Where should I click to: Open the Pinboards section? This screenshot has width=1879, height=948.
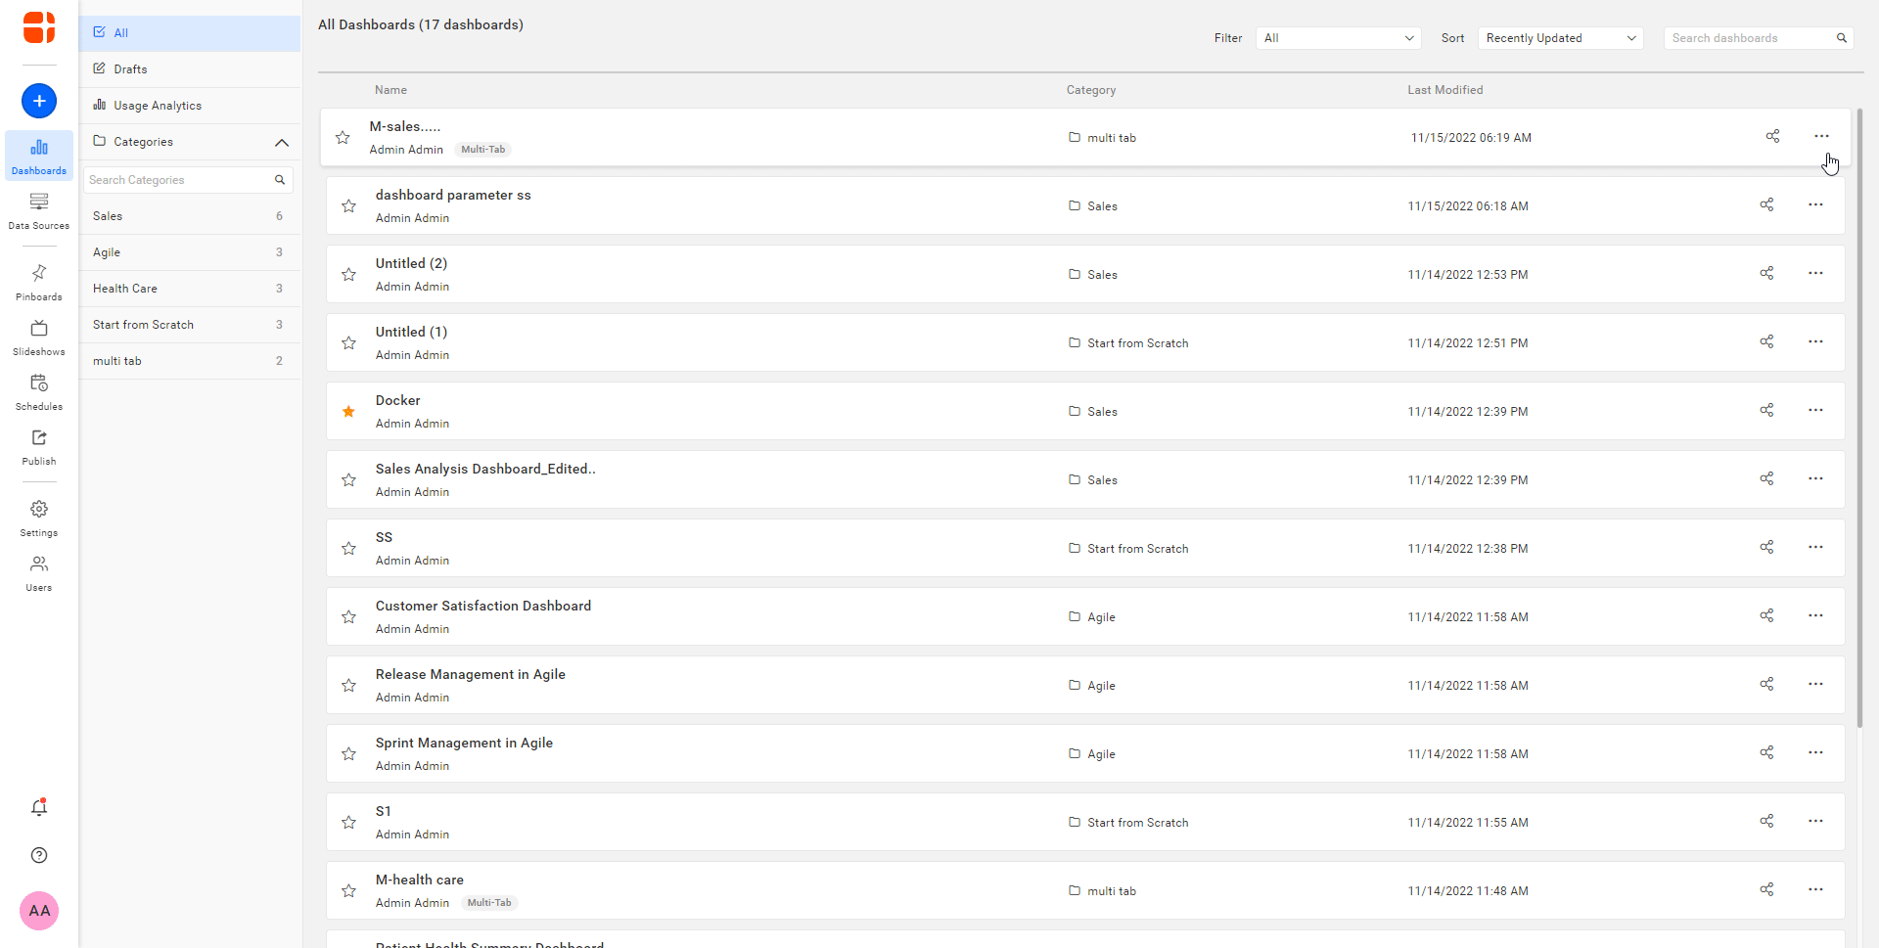[x=39, y=282]
